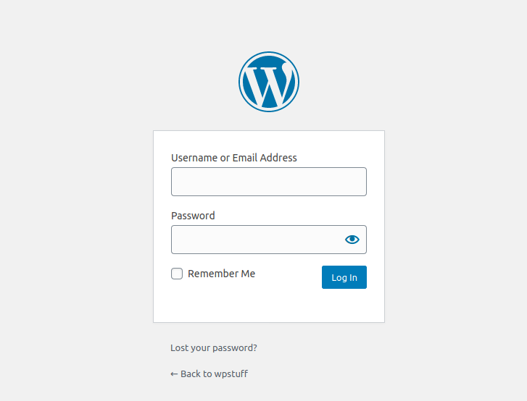The image size is (527, 401).
Task: Show password using the eye icon
Action: coord(352,240)
